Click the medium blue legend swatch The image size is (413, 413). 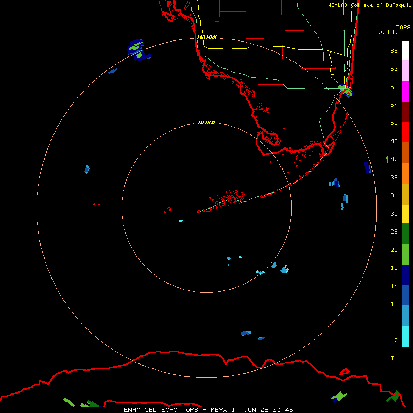pyautogui.click(x=405, y=295)
